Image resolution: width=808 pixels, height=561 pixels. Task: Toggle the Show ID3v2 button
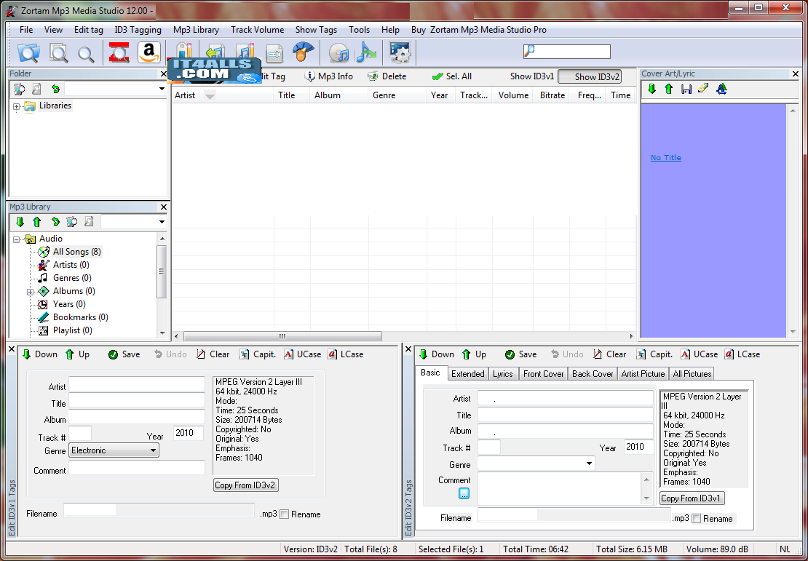point(590,76)
